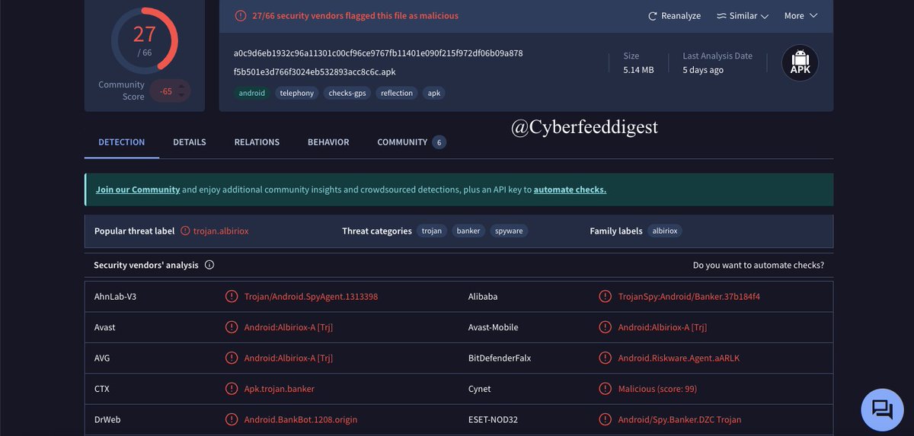Click the albiriox family label chip

(665, 231)
